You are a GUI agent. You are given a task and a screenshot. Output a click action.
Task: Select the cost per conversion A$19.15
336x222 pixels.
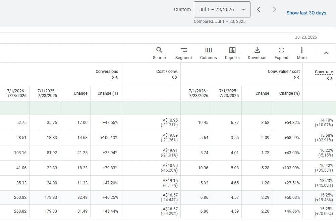(170, 181)
